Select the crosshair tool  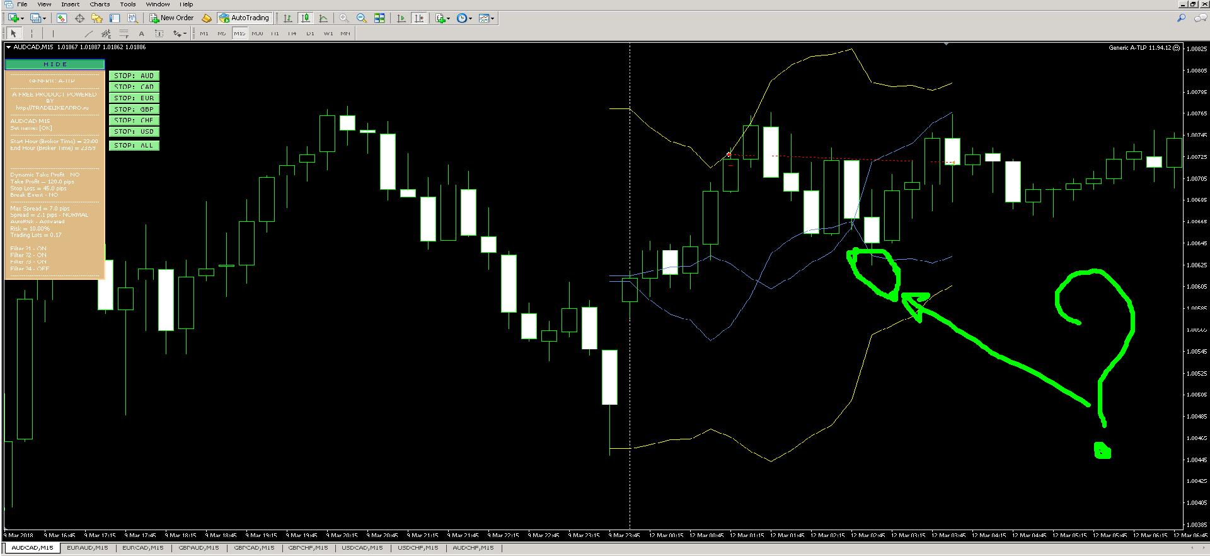tap(32, 33)
